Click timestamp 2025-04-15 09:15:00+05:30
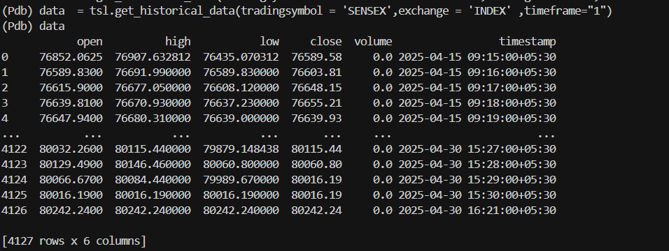Screen dimensions: 669x251 pos(477,57)
